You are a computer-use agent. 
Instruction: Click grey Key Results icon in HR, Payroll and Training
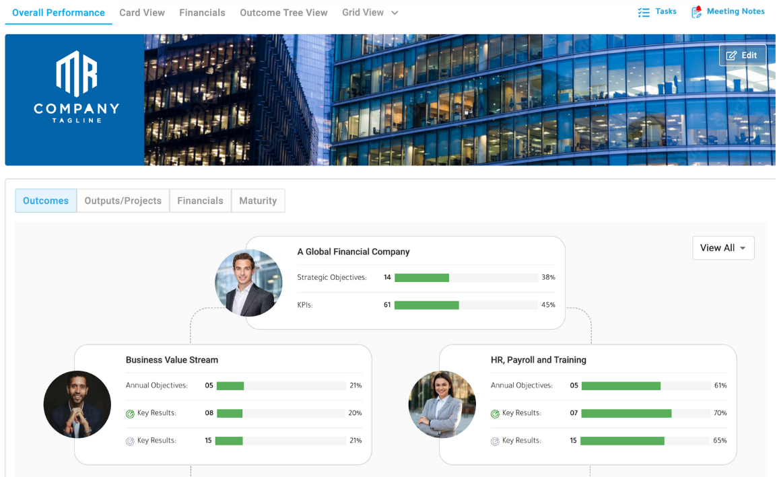[495, 441]
